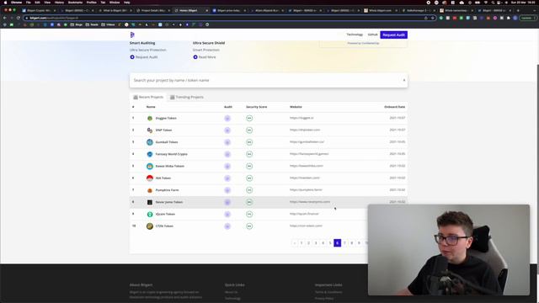Screen dimensions: 539x303
Task: Click the security score circle in the Fantasy World Crypto row
Action: tap(249, 154)
